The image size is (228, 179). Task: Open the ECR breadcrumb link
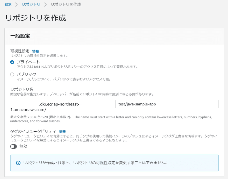[x=8, y=4]
